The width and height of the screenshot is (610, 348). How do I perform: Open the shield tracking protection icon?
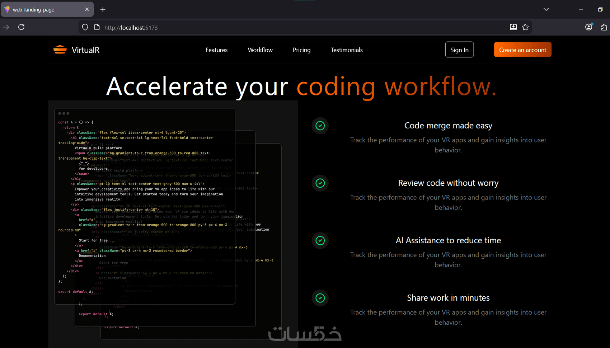click(85, 27)
